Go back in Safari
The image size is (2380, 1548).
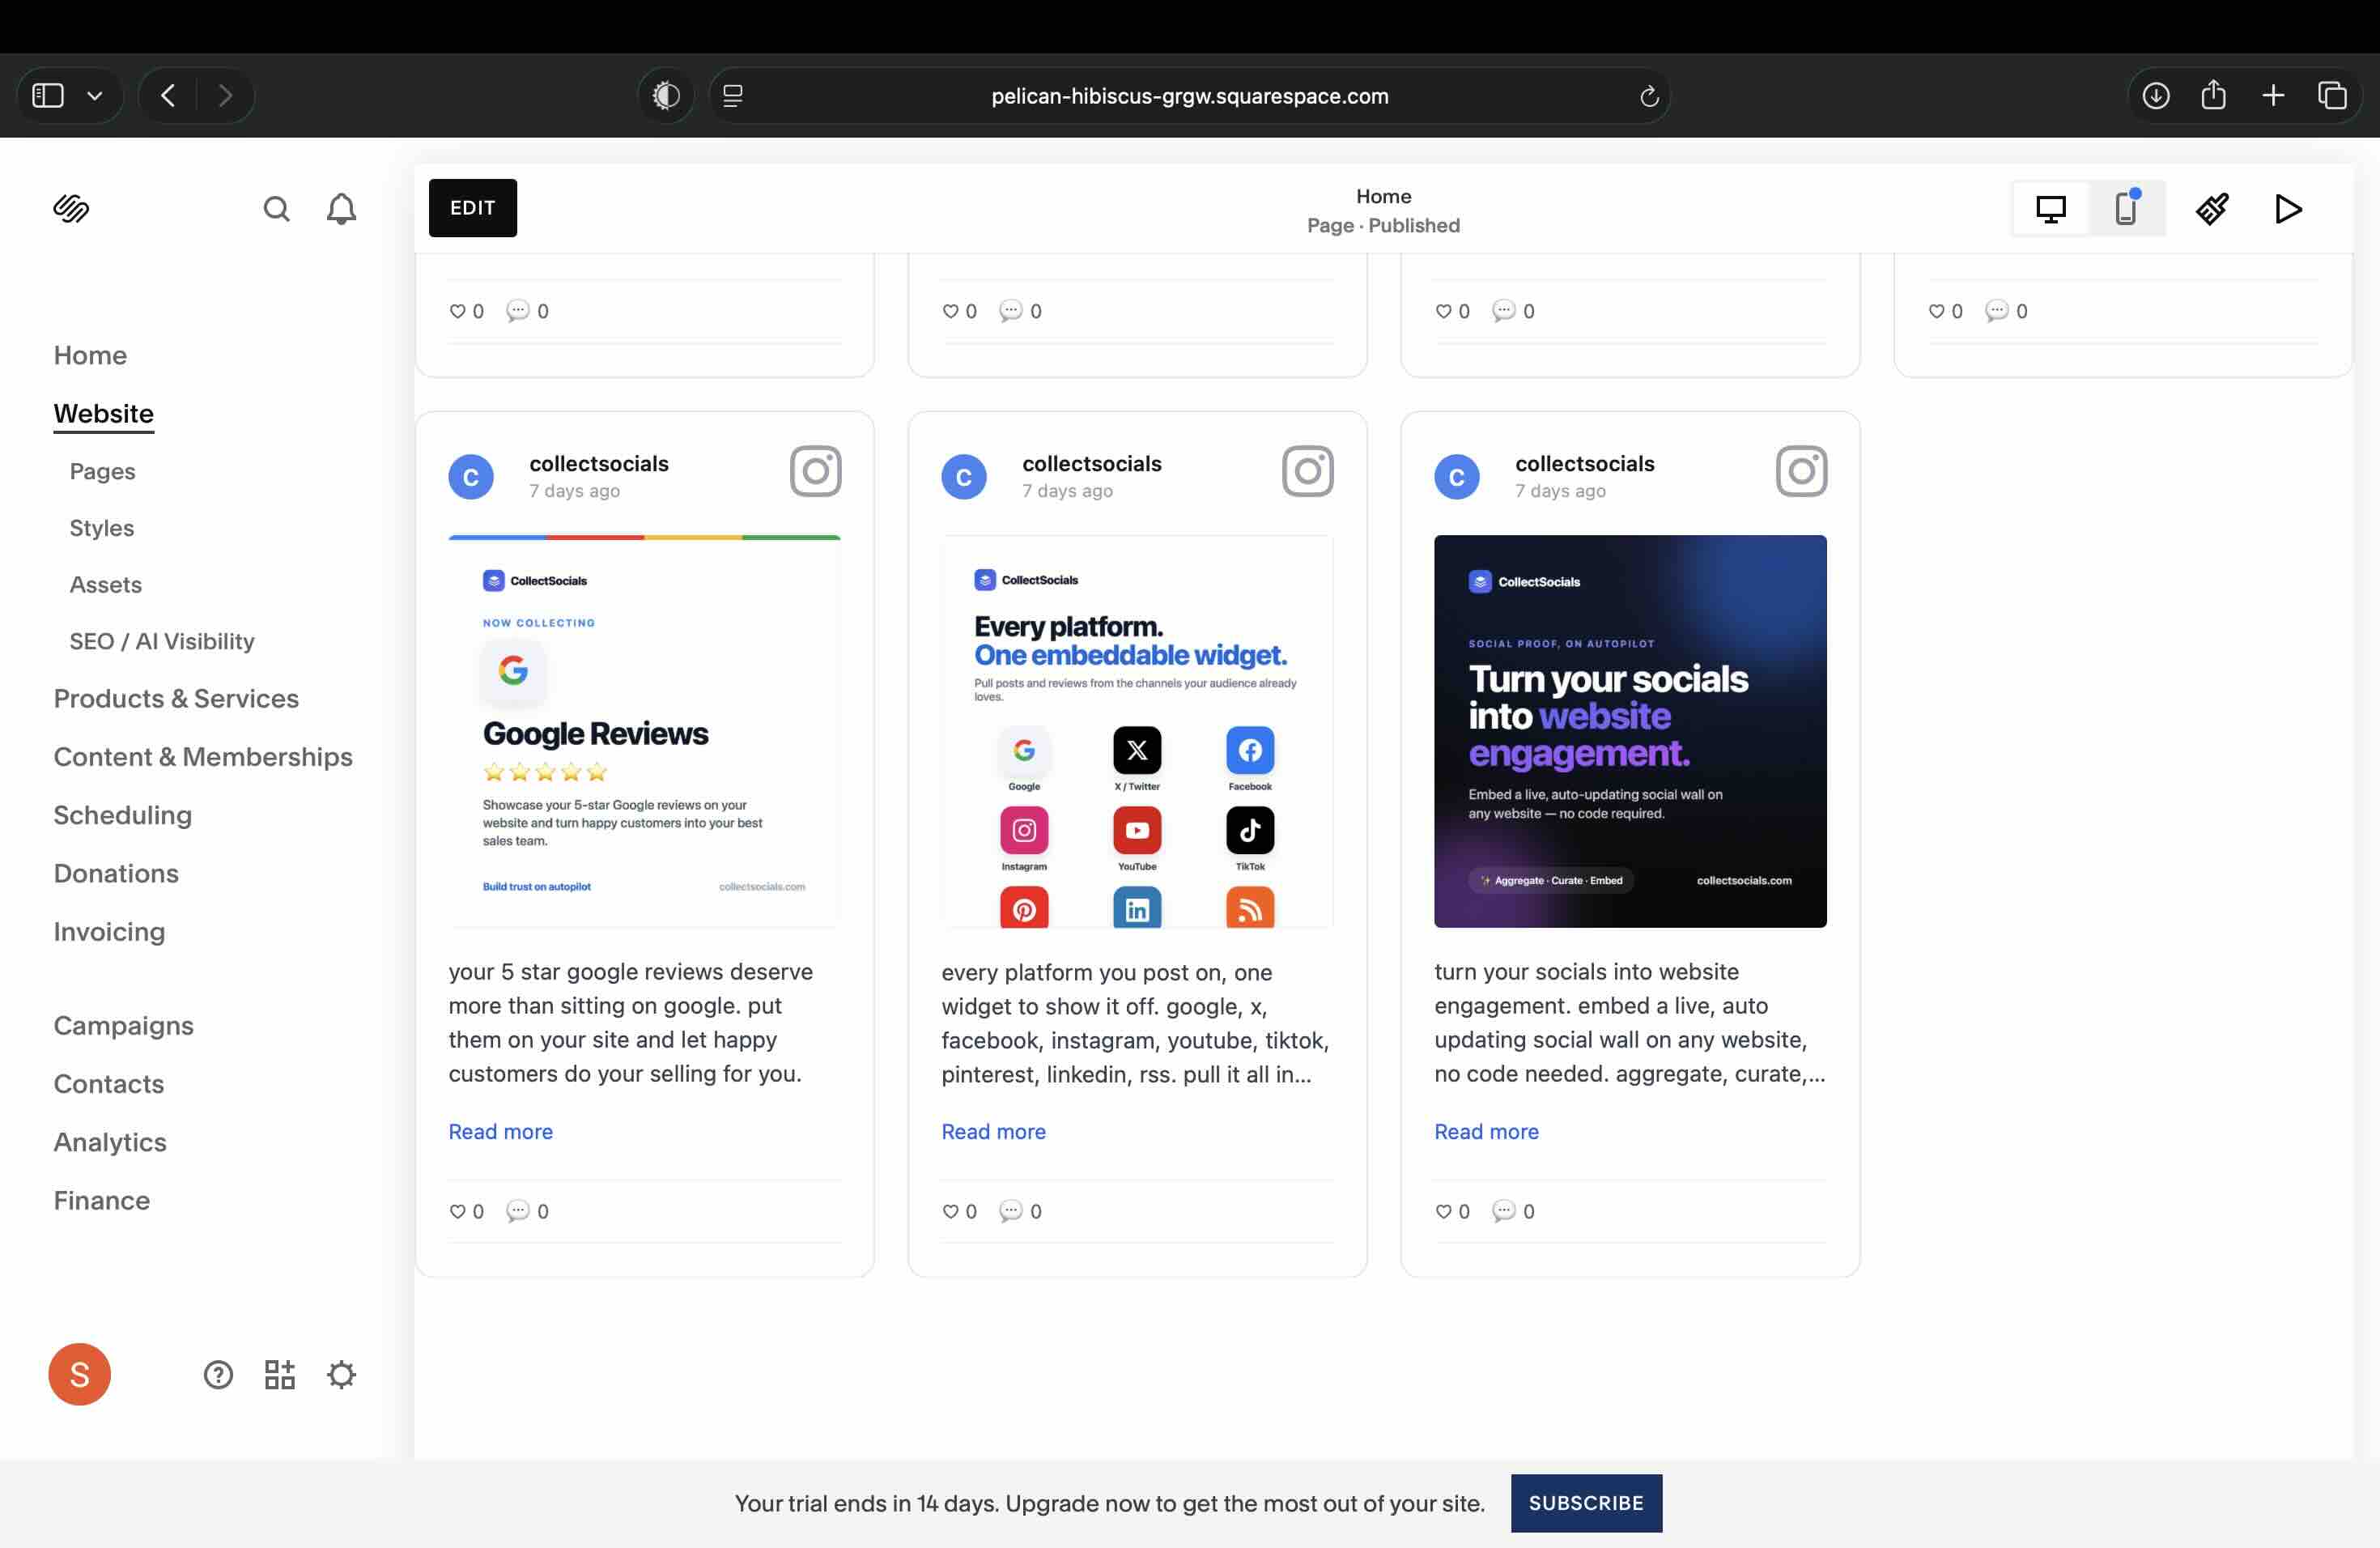pyautogui.click(x=168, y=95)
